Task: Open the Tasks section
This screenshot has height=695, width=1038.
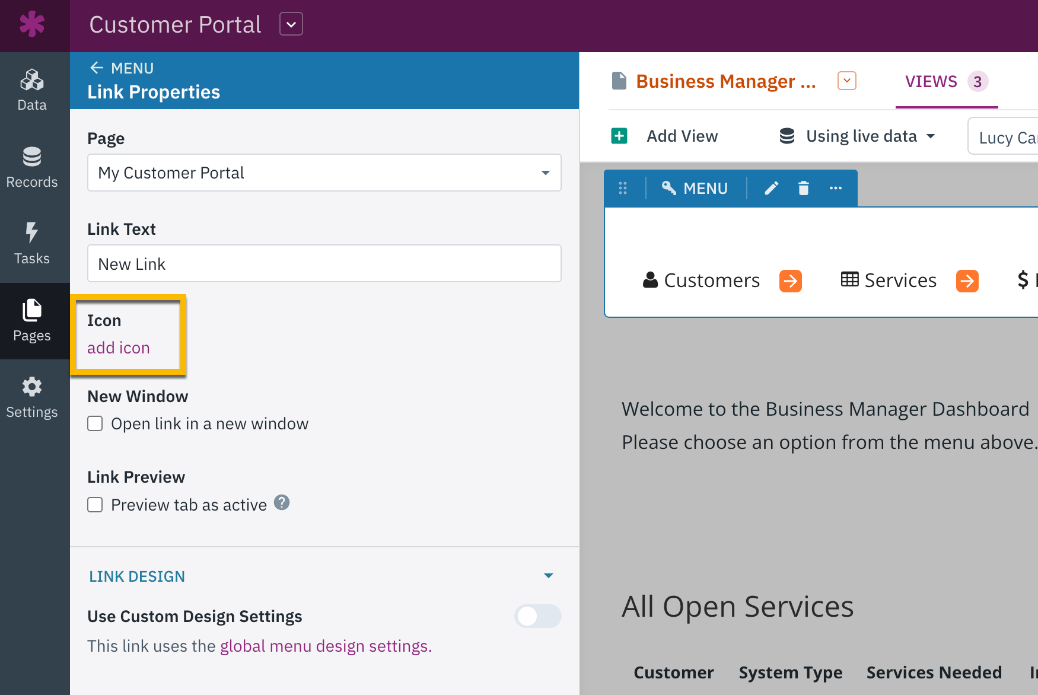Action: pos(32,244)
